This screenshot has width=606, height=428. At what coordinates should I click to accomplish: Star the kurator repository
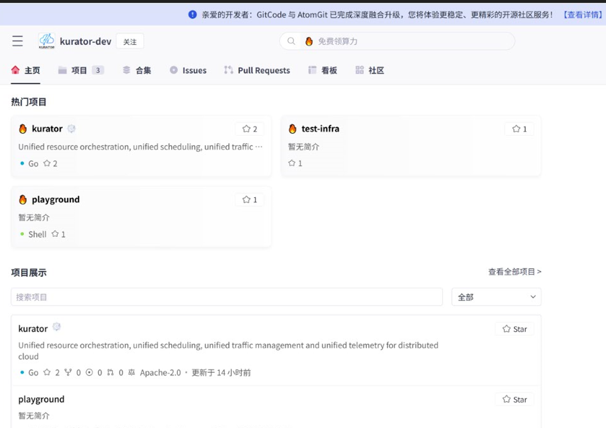coord(514,329)
